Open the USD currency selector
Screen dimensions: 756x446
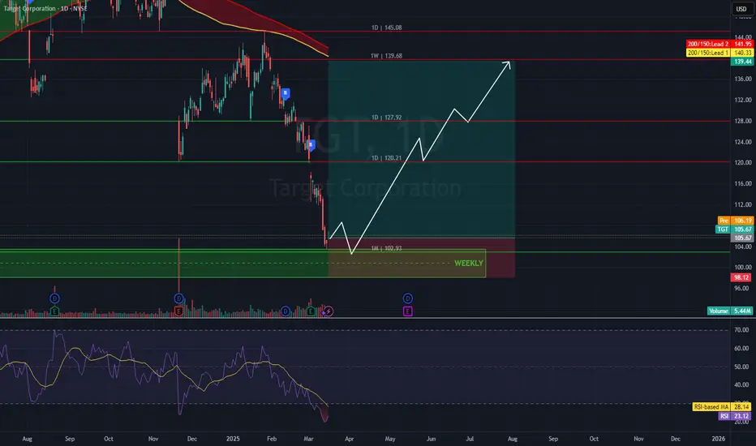click(741, 9)
